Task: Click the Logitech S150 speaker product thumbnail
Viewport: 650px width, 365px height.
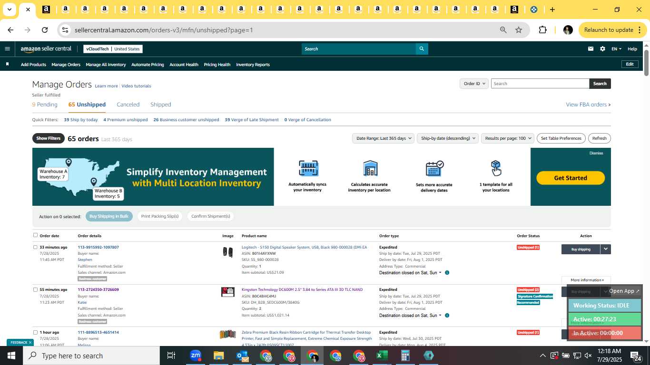Action: [228, 252]
